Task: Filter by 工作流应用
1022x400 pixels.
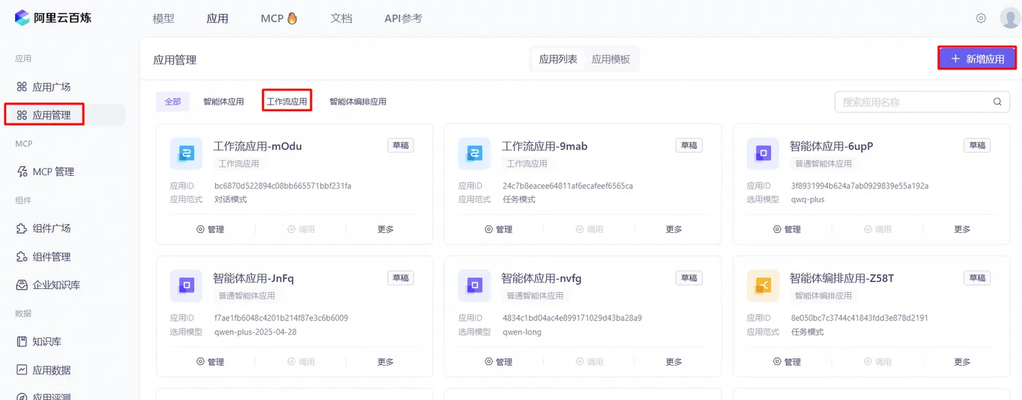Action: tap(287, 101)
